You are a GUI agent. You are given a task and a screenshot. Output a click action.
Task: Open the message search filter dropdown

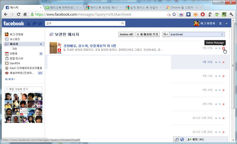pos(166,34)
